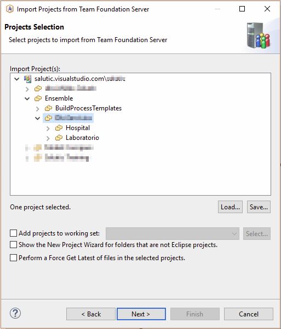Collapse the salutic.visualstudio.com root node
Image resolution: width=281 pixels, height=329 pixels.
tap(17, 79)
